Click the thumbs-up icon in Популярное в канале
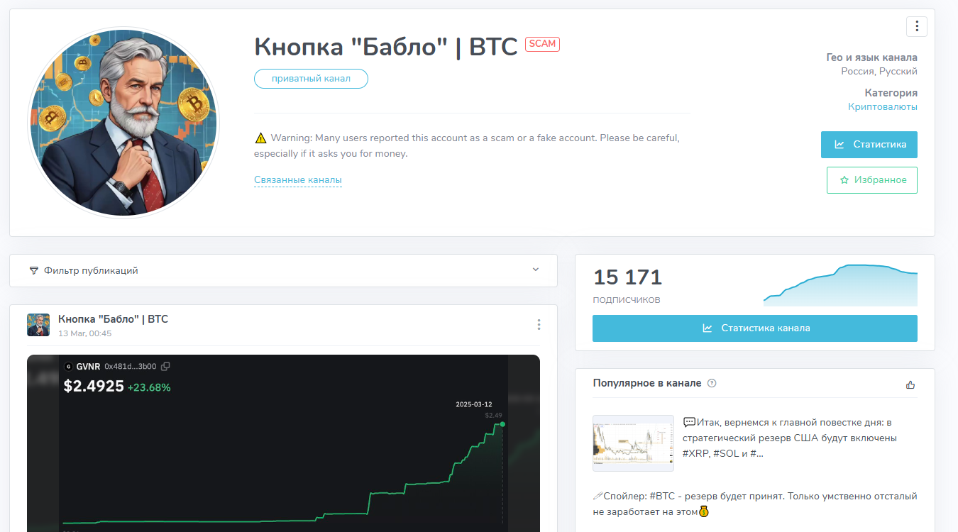 [910, 384]
